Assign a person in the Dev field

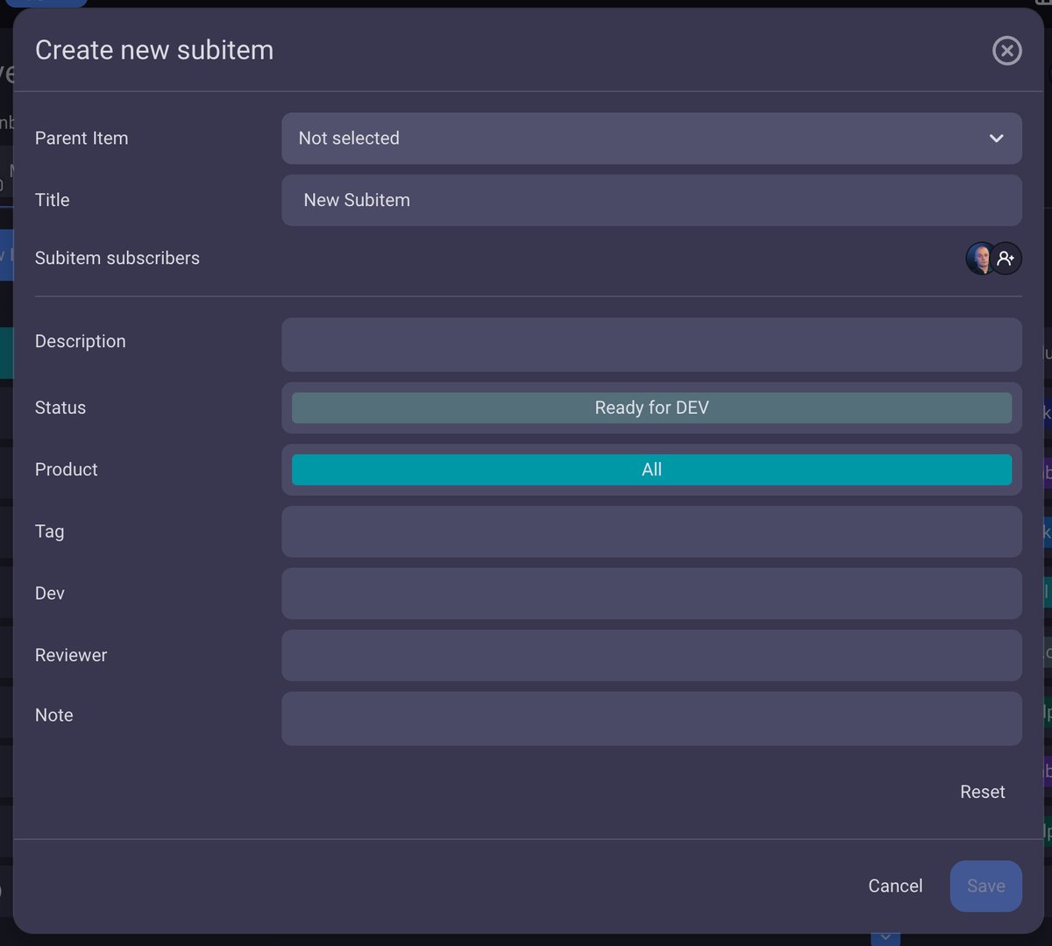[x=651, y=594]
